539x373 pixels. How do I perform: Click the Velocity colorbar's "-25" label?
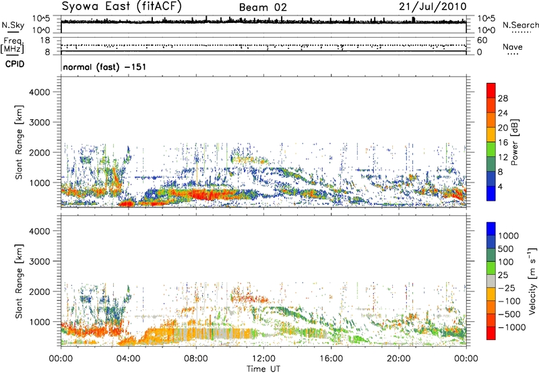pos(506,288)
